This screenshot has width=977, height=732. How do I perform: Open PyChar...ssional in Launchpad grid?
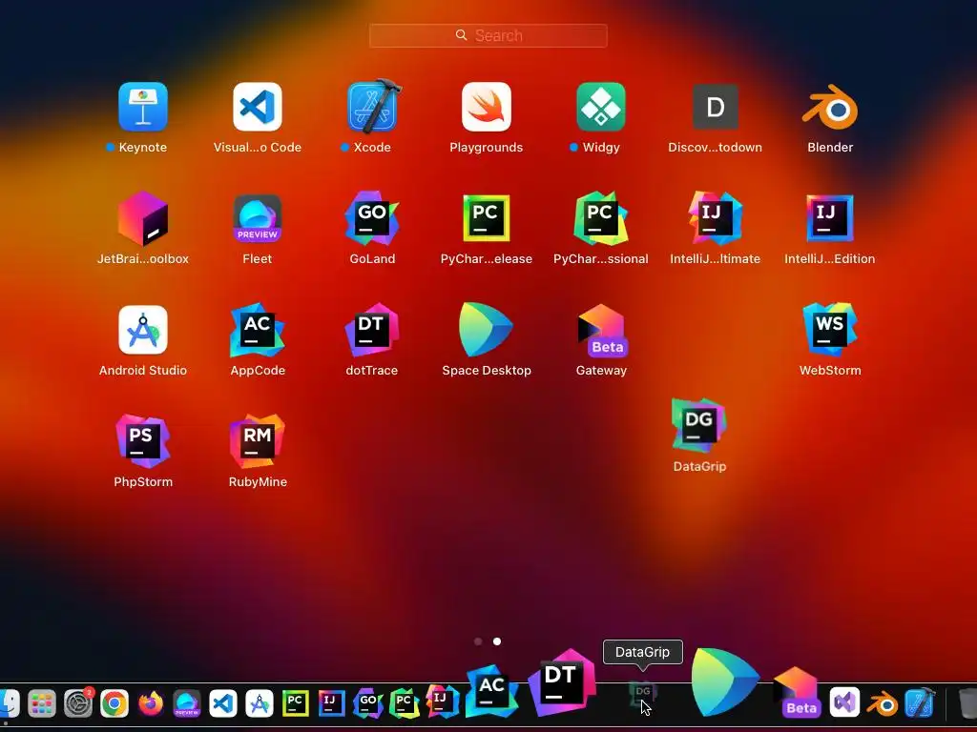601,218
